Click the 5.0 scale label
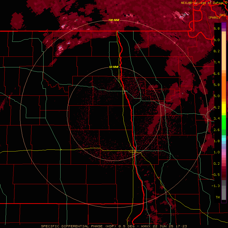Image resolution: width=228 pixels, height=228 pixels. point(217,96)
